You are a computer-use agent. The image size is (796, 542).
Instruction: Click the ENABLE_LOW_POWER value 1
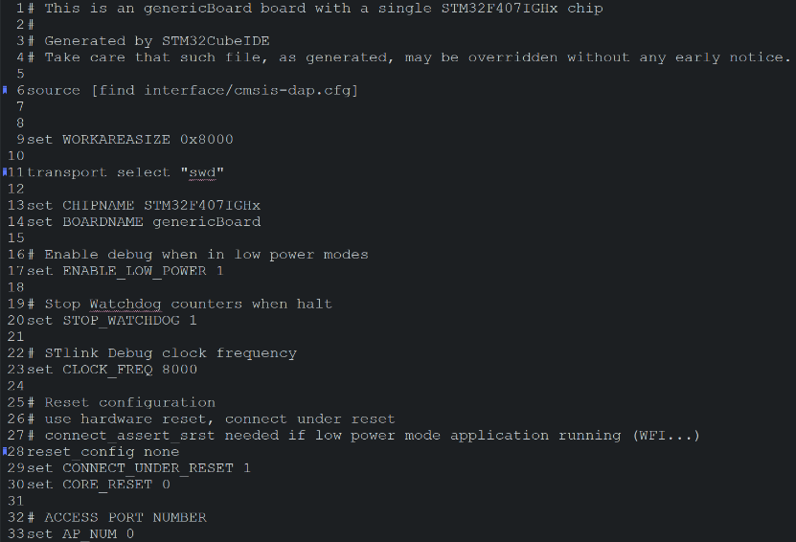[219, 271]
